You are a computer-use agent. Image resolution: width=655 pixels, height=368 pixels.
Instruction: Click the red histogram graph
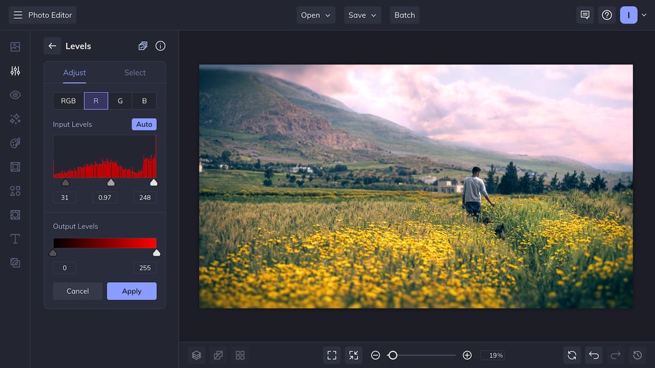tap(105, 157)
